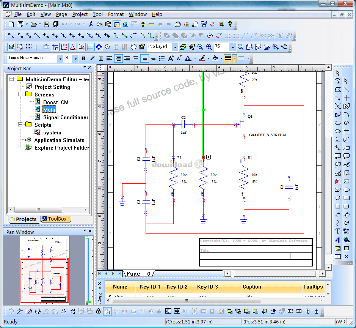Image resolution: width=356 pixels, height=328 pixels.
Task: Click the Rotate icon in bottom toolbar
Action: tap(11, 311)
